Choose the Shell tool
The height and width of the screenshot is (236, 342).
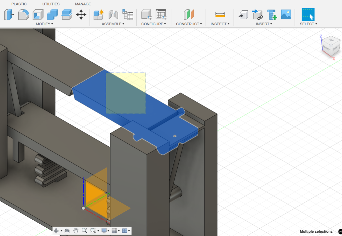click(38, 15)
